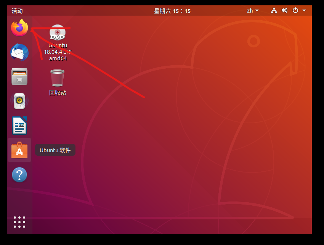Open the 星期六 15:15 clock menu
The image size is (324, 245).
pos(172,11)
